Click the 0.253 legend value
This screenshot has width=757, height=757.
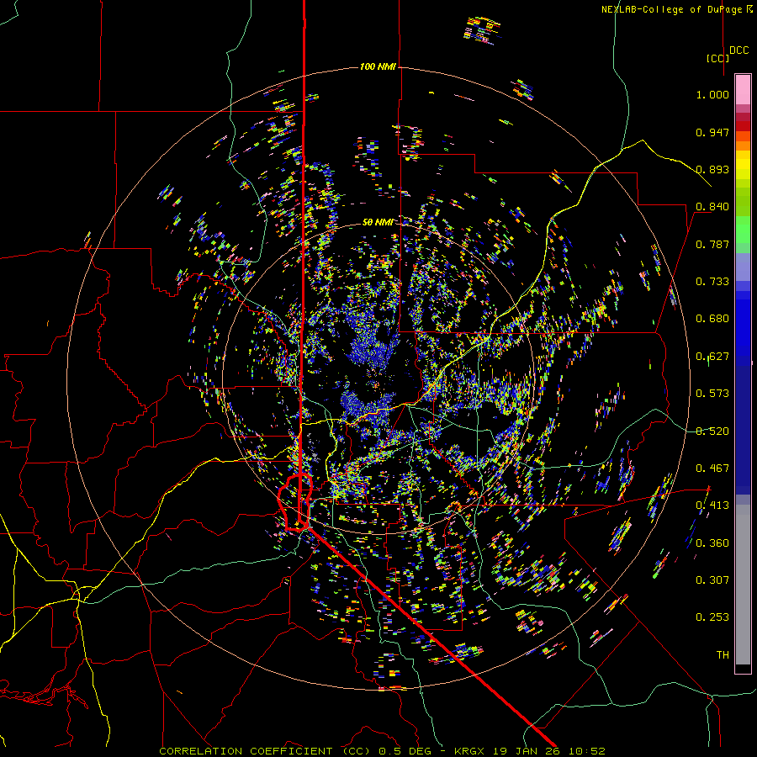coord(712,617)
